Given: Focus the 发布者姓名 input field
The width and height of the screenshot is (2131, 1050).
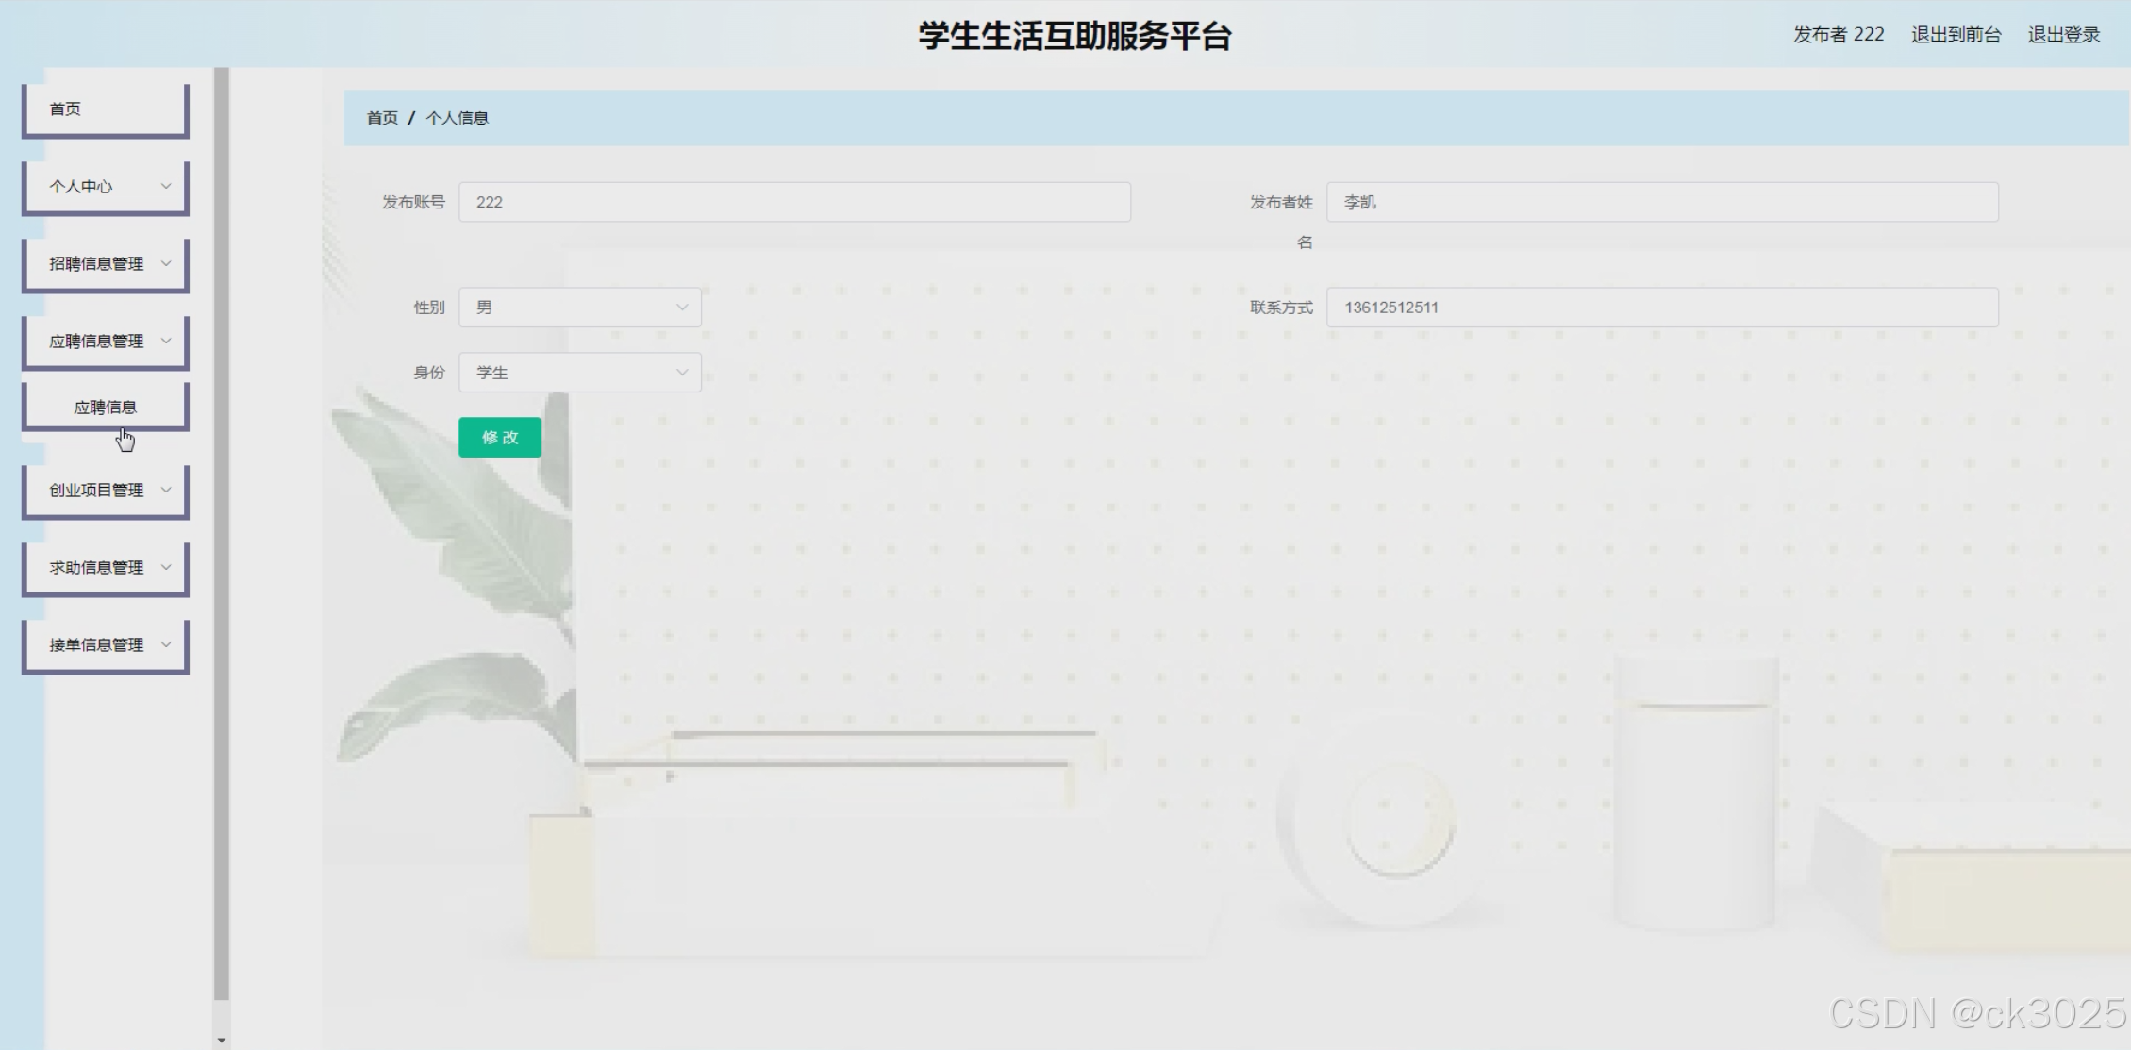Looking at the screenshot, I should pos(1661,202).
